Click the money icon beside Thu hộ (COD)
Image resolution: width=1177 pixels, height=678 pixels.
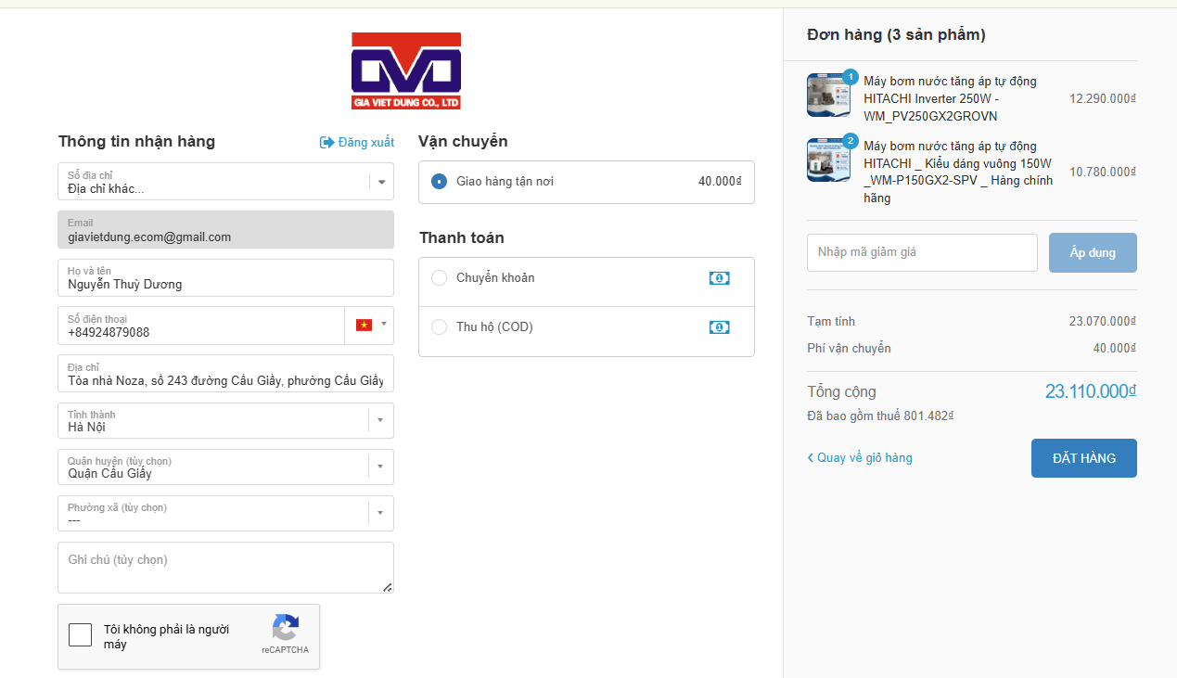coord(720,327)
